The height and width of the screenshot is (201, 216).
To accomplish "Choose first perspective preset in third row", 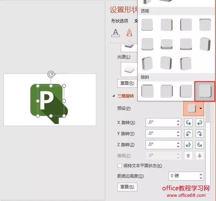I will tap(147, 64).
